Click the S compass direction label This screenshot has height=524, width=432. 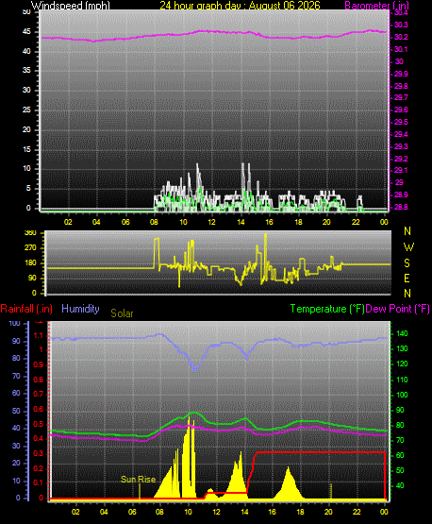(407, 263)
